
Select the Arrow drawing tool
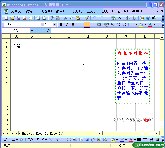pos(57,140)
